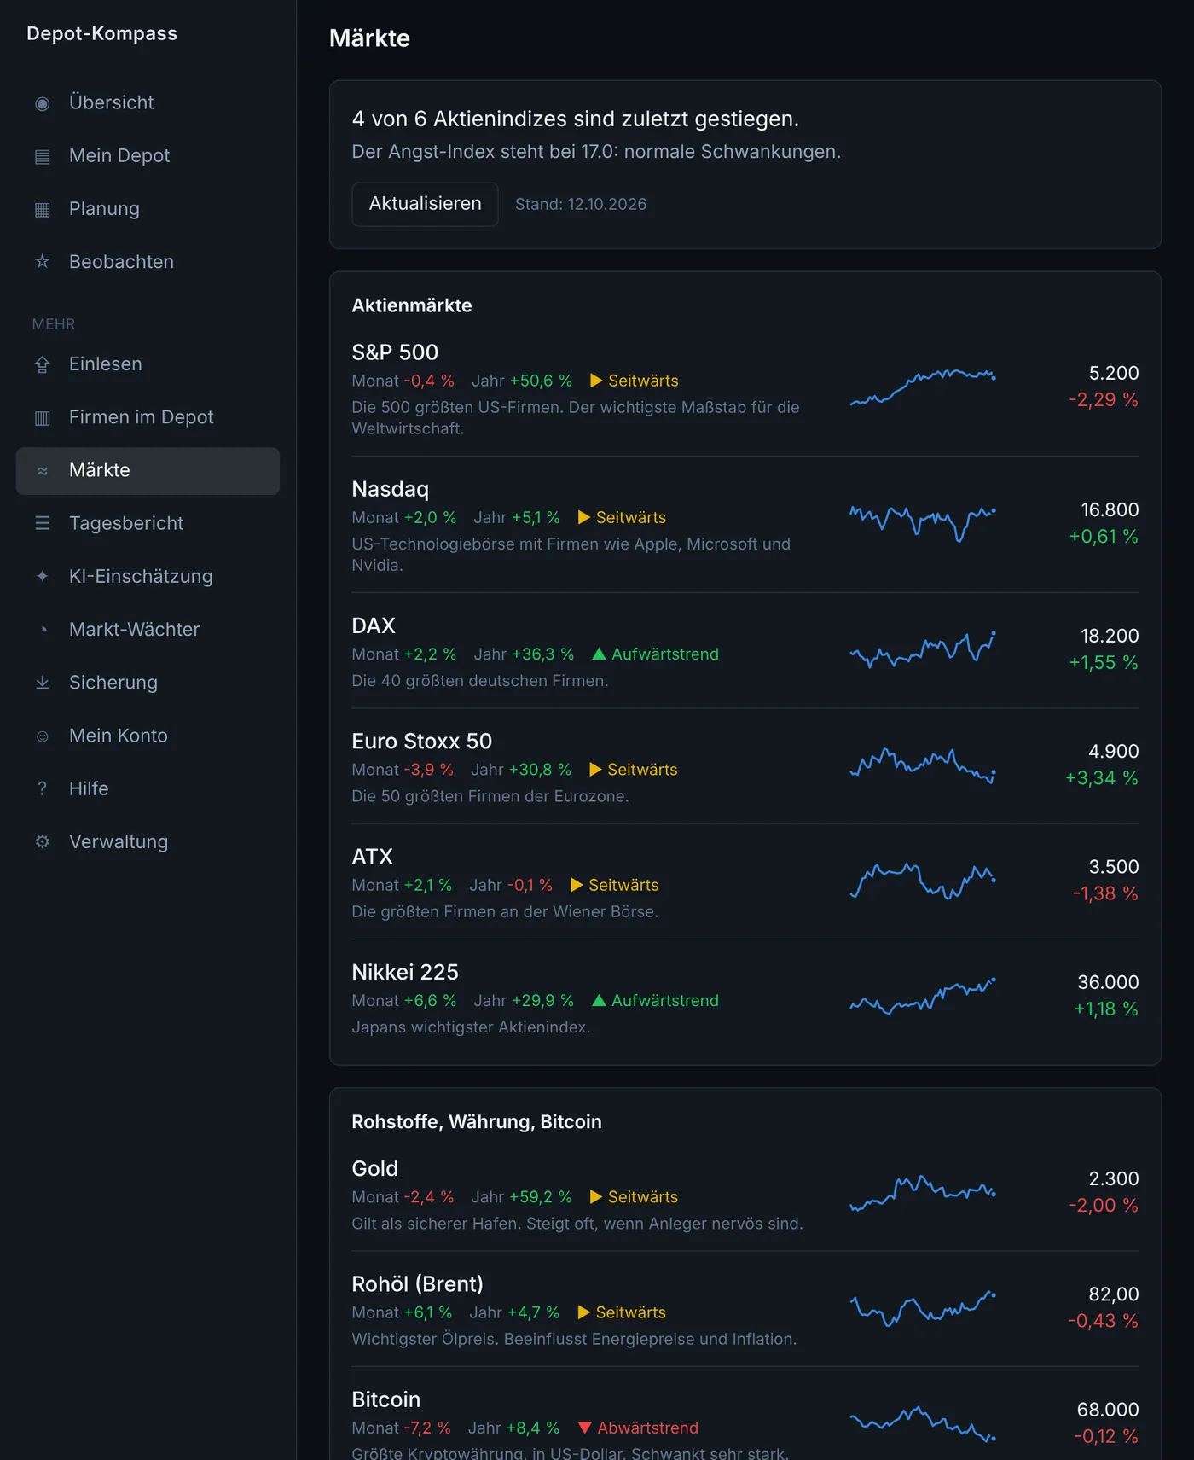Select the Nasdaq index name
Image resolution: width=1194 pixels, height=1460 pixels.
click(390, 489)
